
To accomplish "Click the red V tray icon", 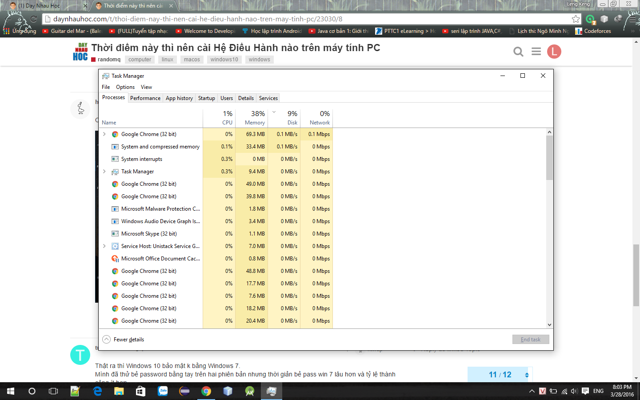I will pos(543,391).
